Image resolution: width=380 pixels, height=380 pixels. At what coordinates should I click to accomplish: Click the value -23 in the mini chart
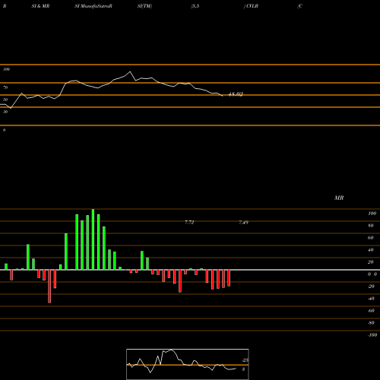click(245, 360)
